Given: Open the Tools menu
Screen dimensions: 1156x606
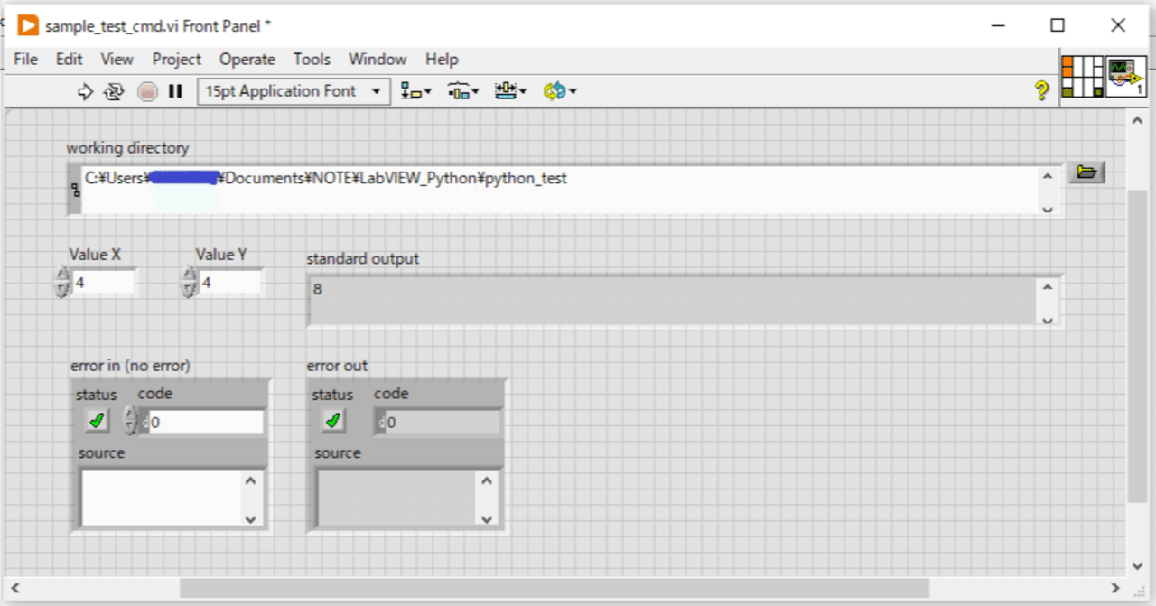Looking at the screenshot, I should [312, 60].
